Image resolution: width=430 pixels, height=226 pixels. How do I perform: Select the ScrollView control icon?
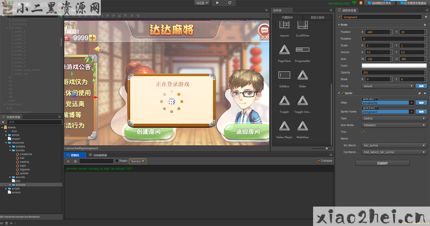click(x=303, y=24)
